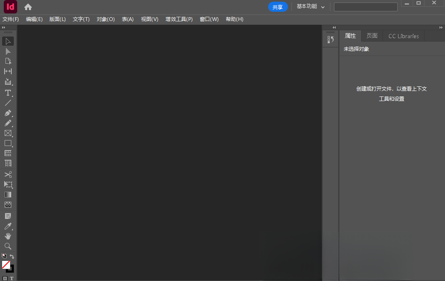445x281 pixels.
Task: Open the 对象(O) menu
Action: [106, 19]
